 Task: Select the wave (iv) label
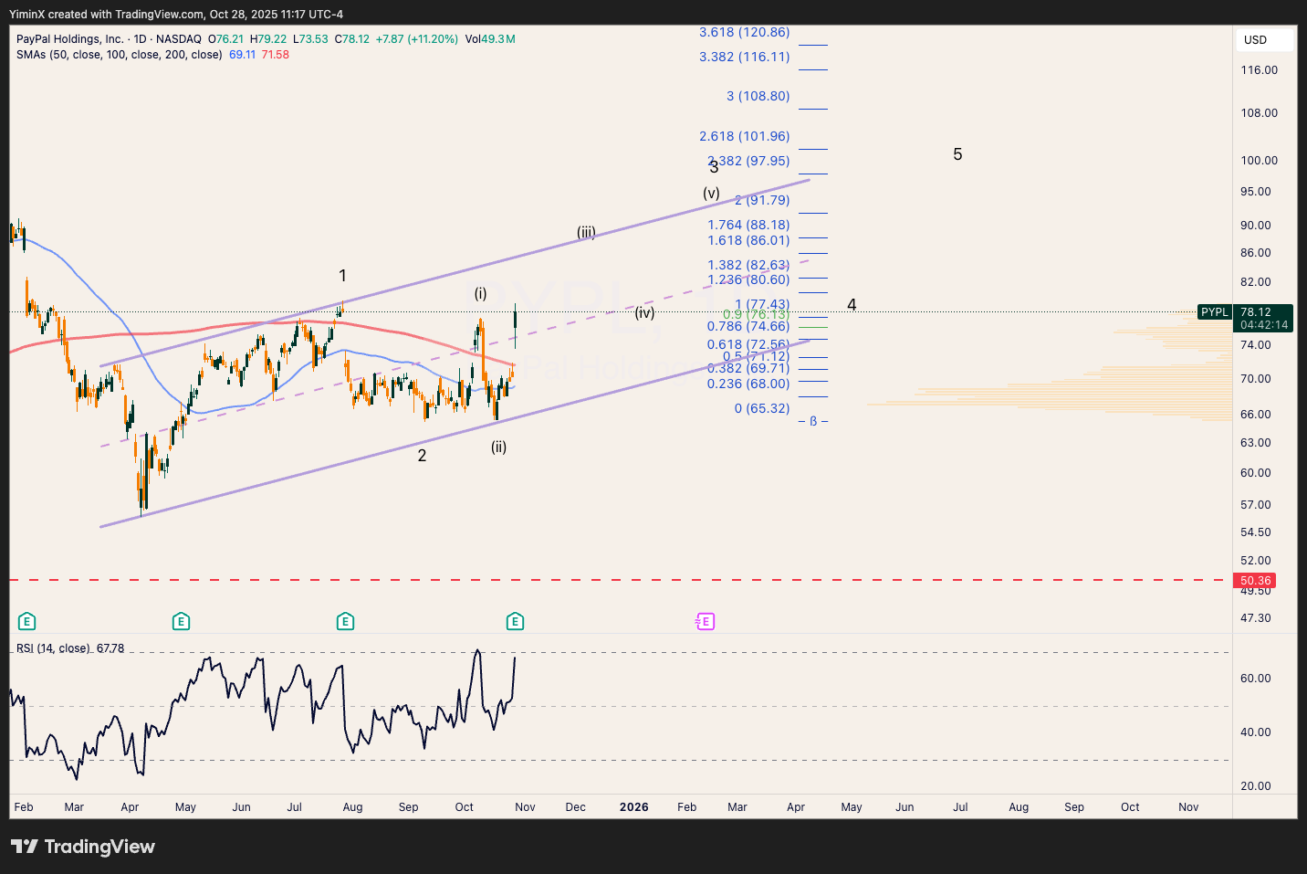coord(645,312)
